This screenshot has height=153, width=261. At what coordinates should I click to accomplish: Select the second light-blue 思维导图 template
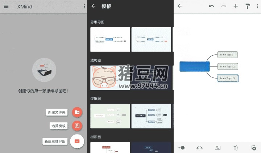click(151, 39)
